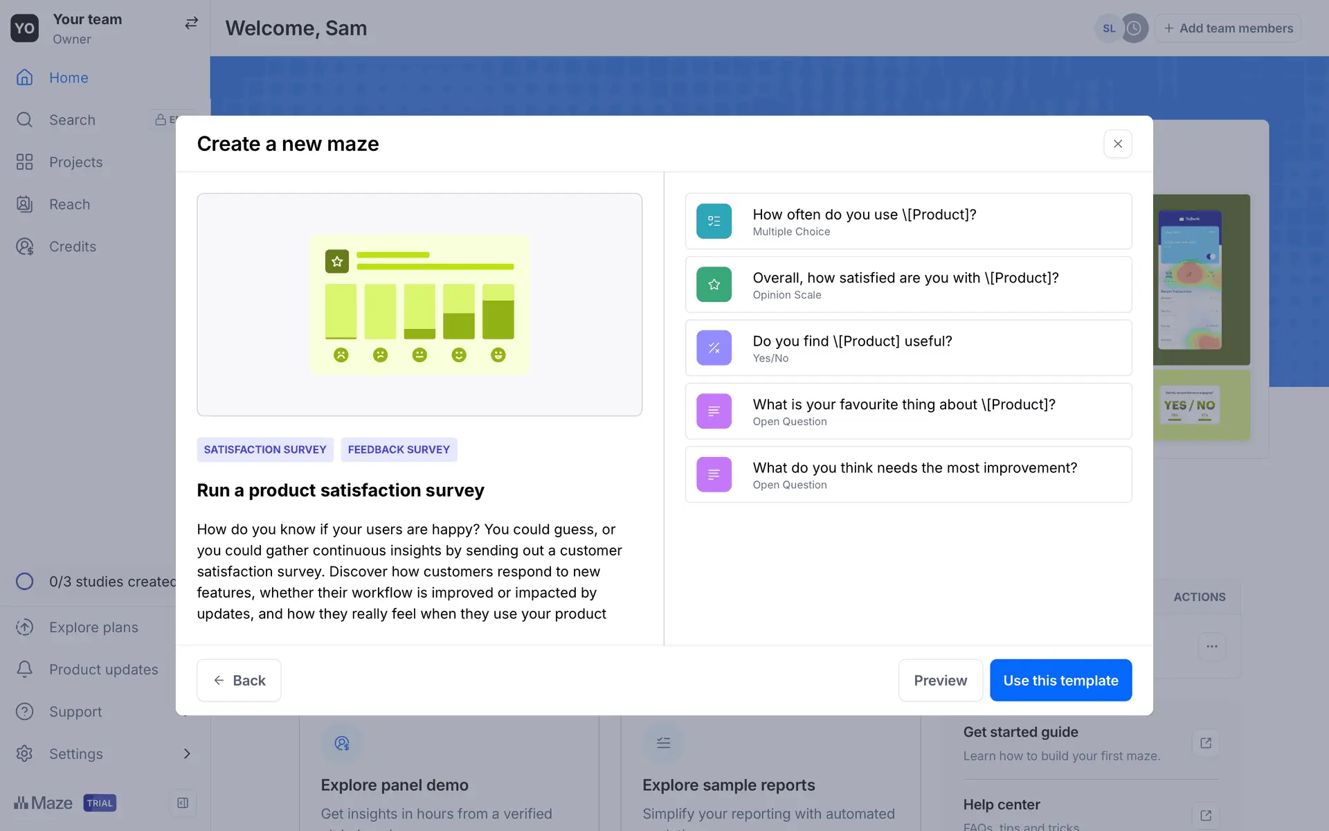Select the Feedback Survey tag
Viewport: 1329px width, 831px height.
click(399, 449)
